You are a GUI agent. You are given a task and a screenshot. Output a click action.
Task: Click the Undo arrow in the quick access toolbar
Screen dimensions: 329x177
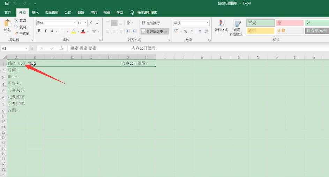pos(15,3)
